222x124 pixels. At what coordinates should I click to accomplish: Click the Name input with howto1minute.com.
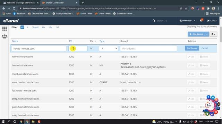(x=39, y=49)
